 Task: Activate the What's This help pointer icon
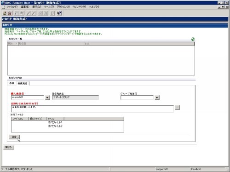pyautogui.click(x=59, y=13)
